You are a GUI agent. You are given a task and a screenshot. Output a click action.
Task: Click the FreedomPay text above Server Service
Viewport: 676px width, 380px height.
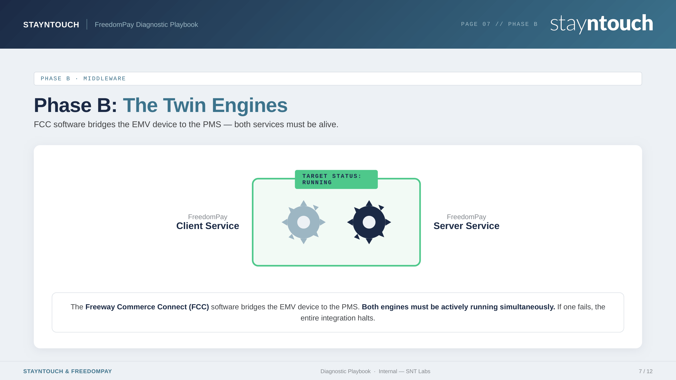tap(466, 217)
